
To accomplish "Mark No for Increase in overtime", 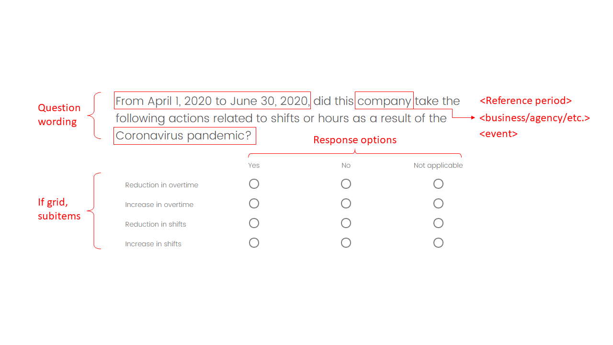I will (346, 204).
